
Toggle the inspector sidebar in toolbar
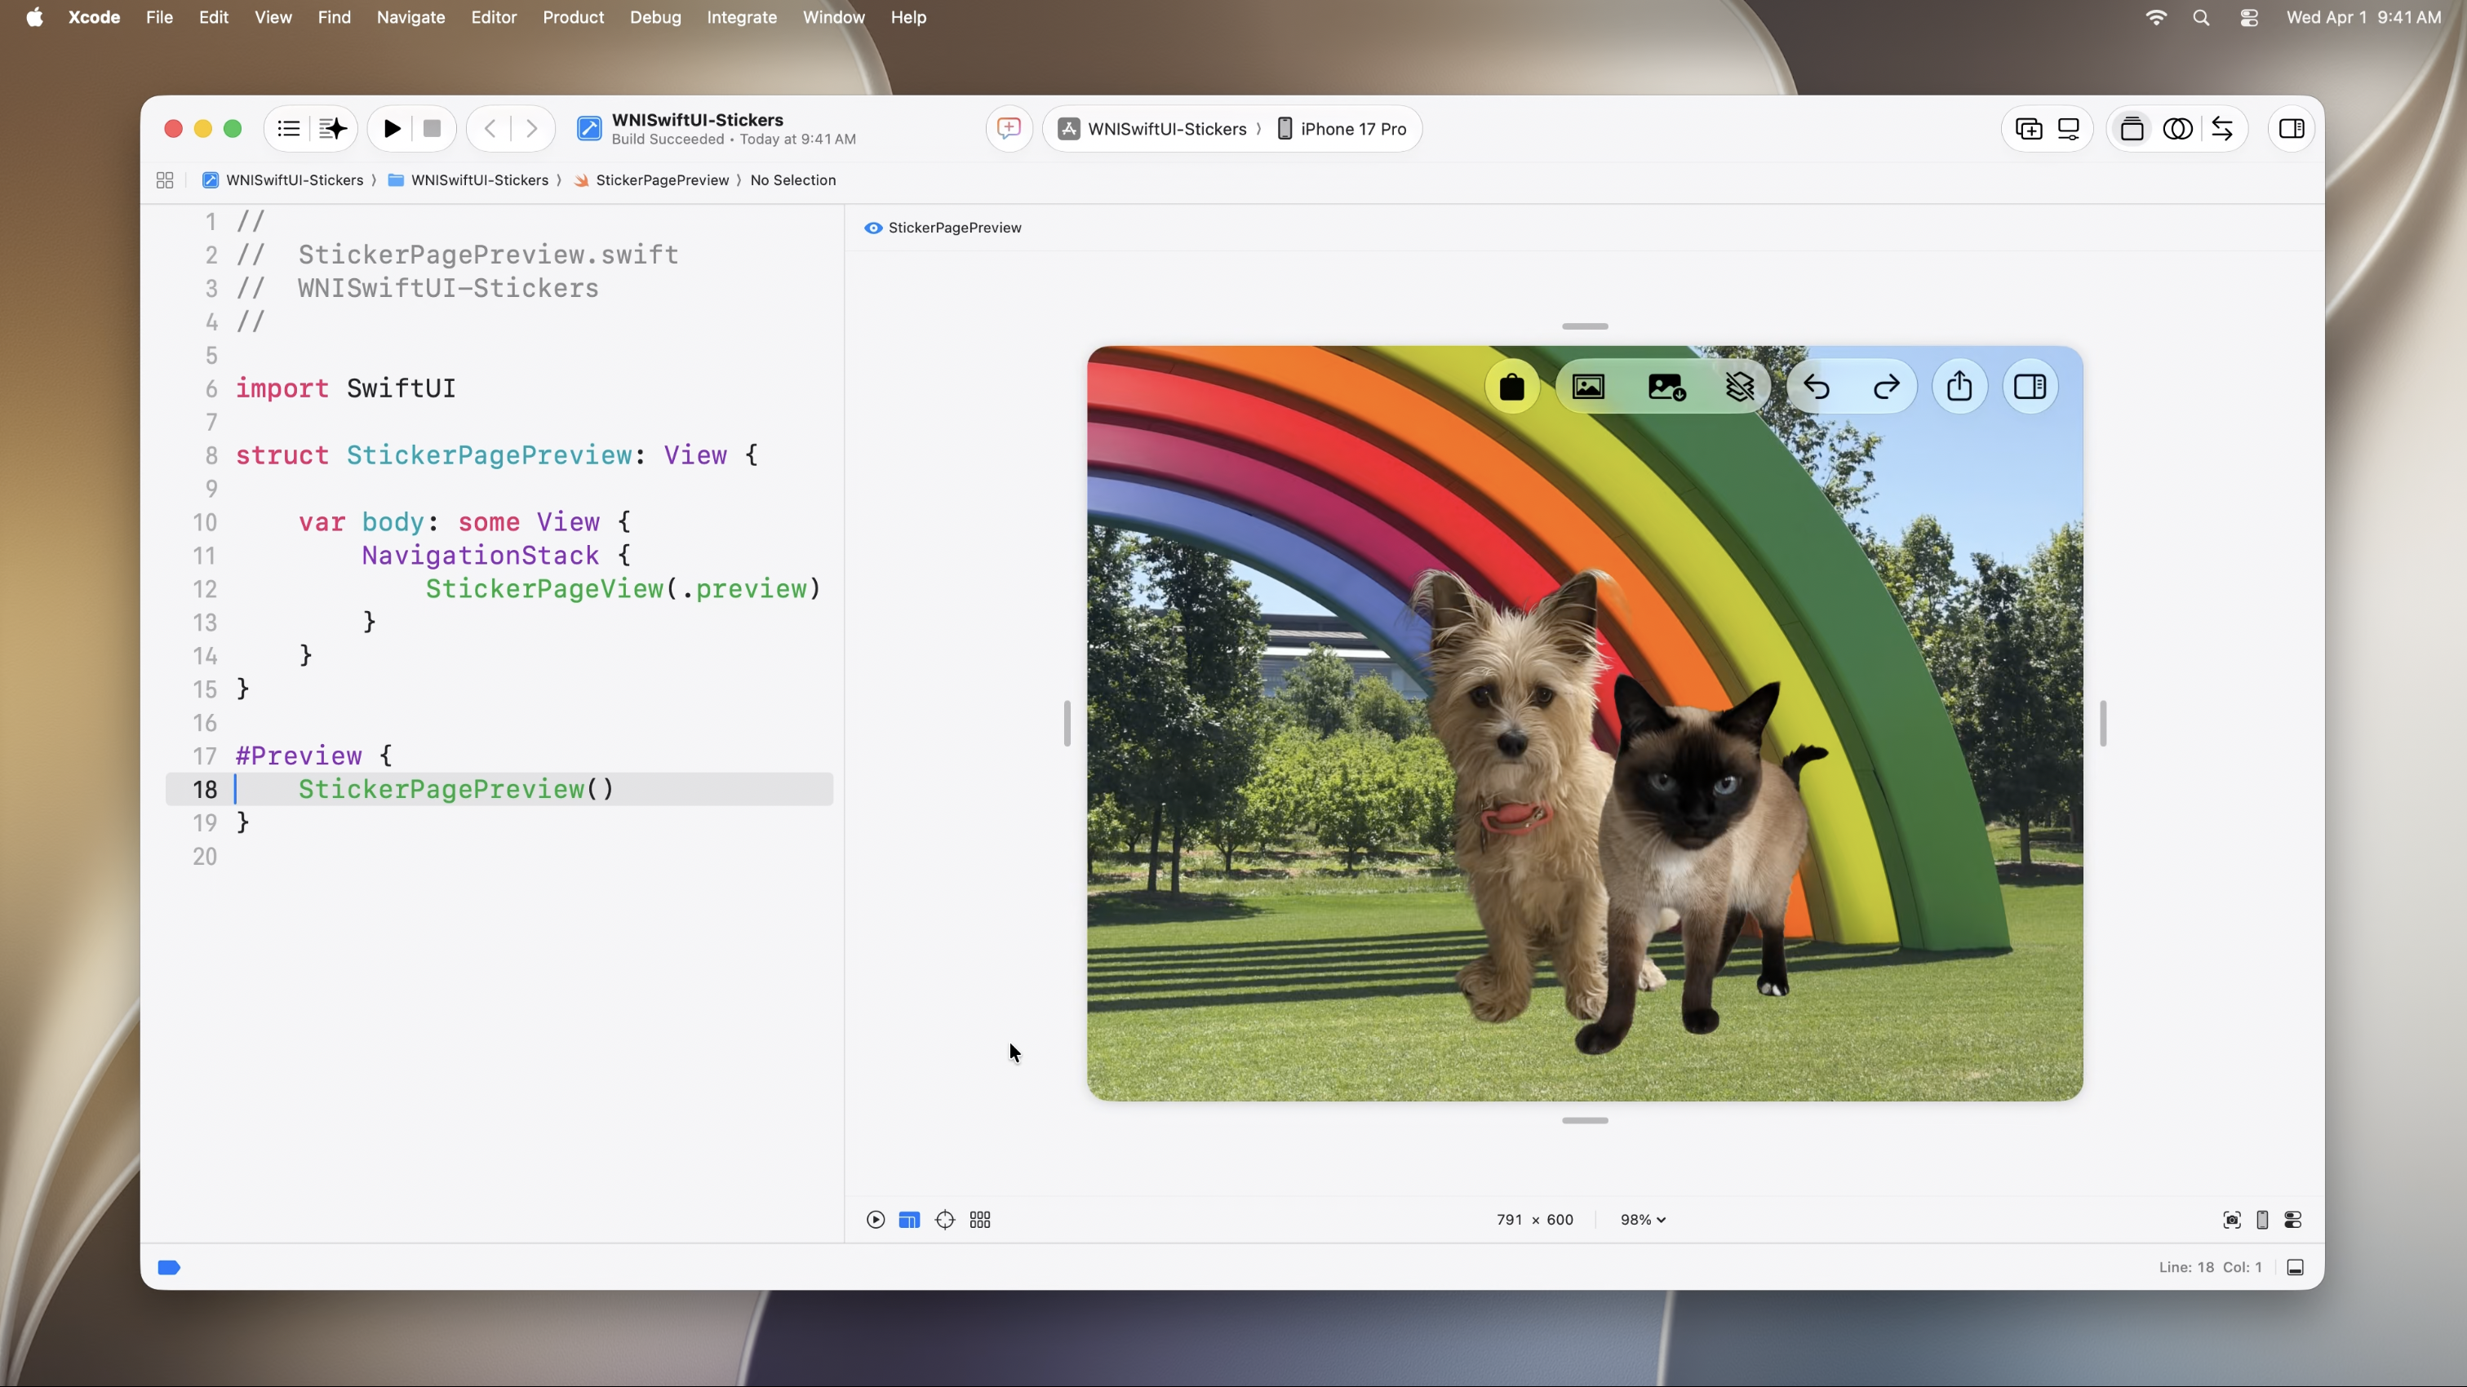pyautogui.click(x=2292, y=128)
